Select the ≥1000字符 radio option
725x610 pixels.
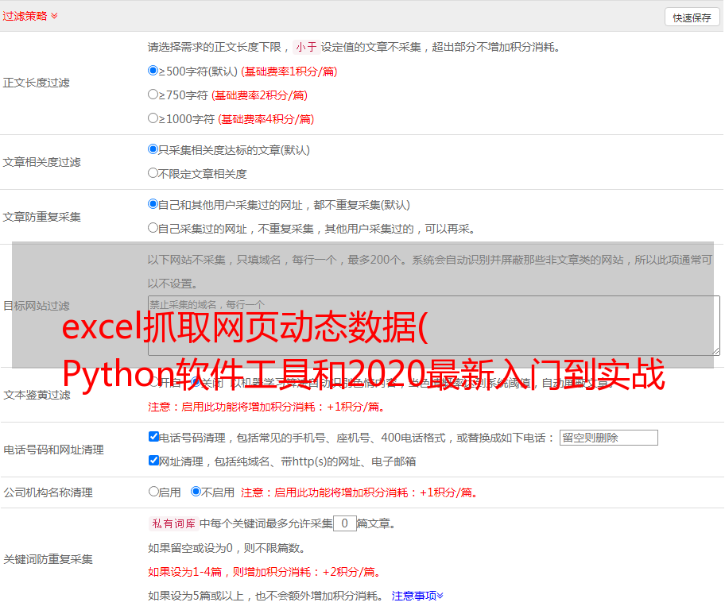click(x=153, y=118)
